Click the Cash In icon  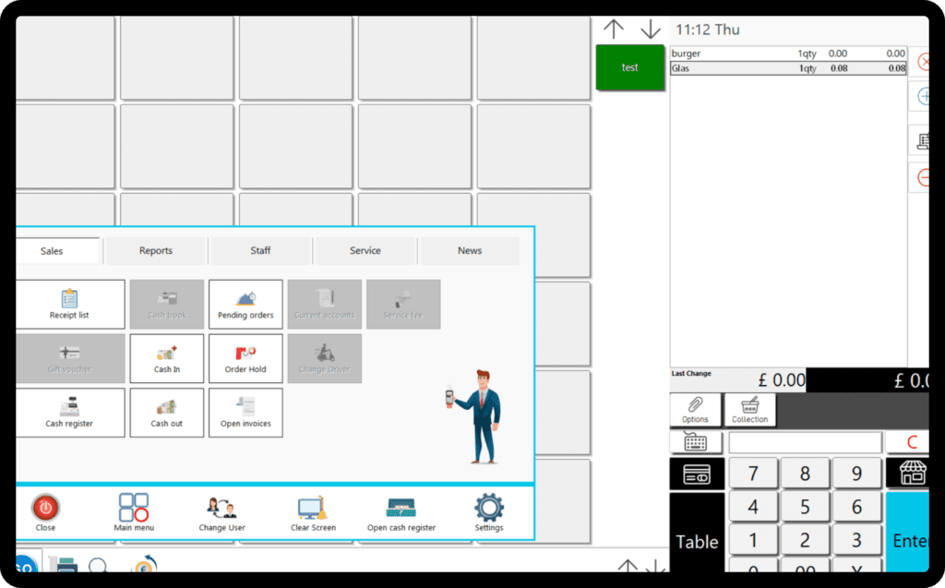(x=167, y=358)
